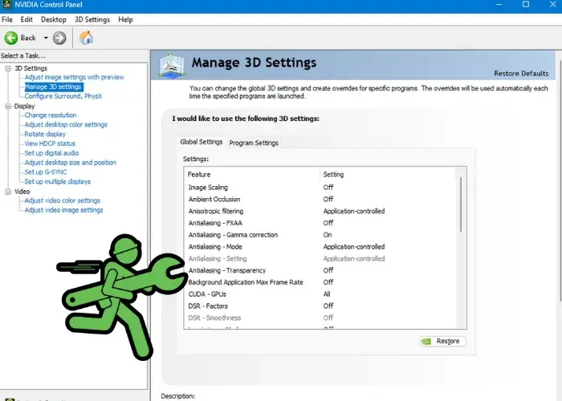This screenshot has height=401, width=562.
Task: Open View HDCP status task
Action: pyautogui.click(x=50, y=144)
